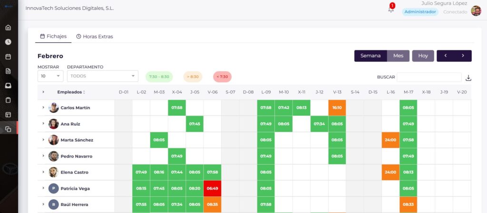The height and width of the screenshot is (213, 487).
Task: Download the table with the export icon
Action: tap(468, 78)
